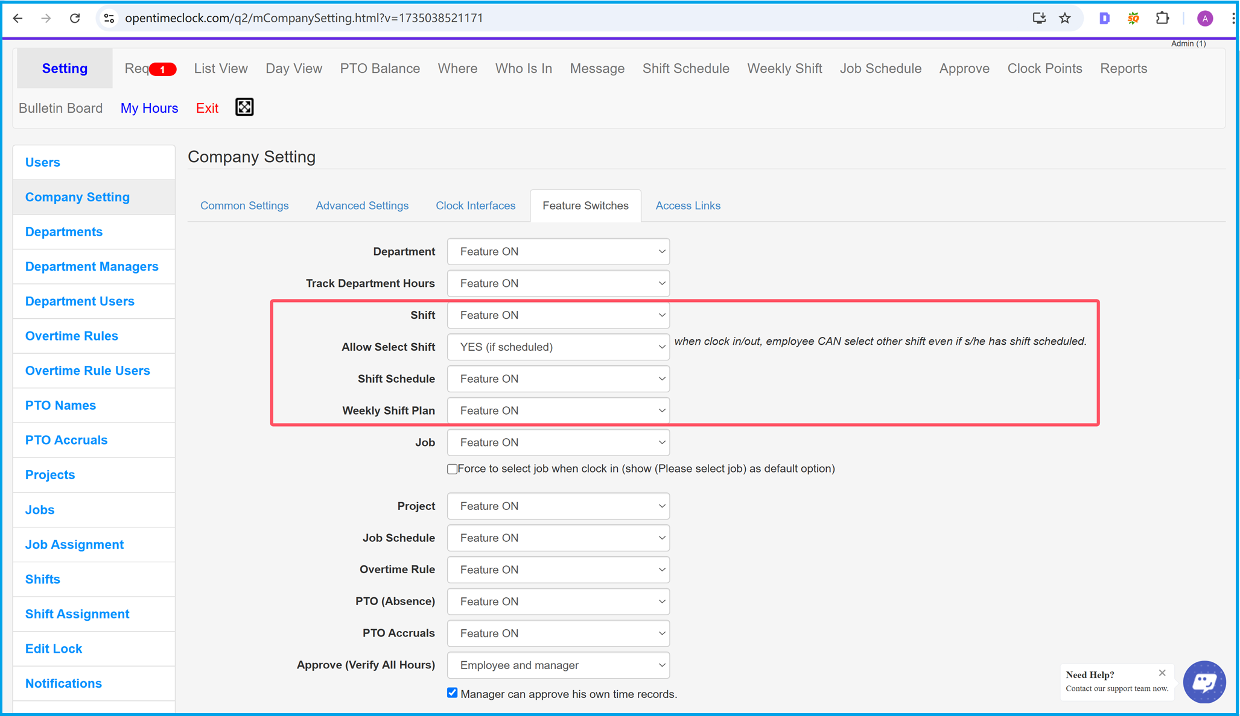Change Allow Select Shift setting

click(559, 347)
